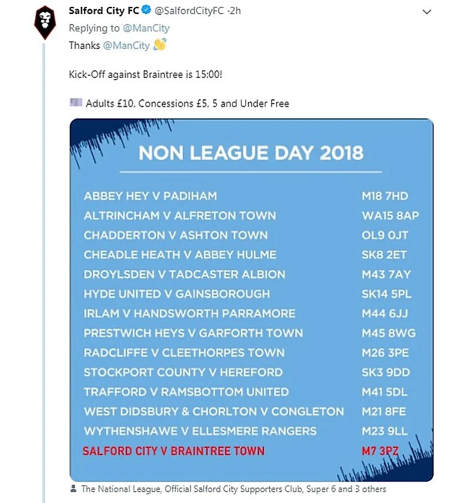This screenshot has height=503, width=458.
Task: Open the Non League Day 2018 image
Action: pos(252,300)
